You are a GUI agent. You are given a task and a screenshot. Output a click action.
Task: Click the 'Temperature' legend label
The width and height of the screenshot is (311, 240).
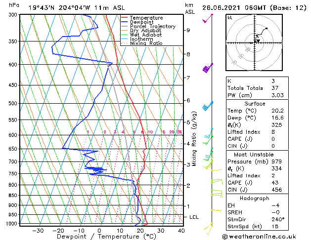pos(146,18)
